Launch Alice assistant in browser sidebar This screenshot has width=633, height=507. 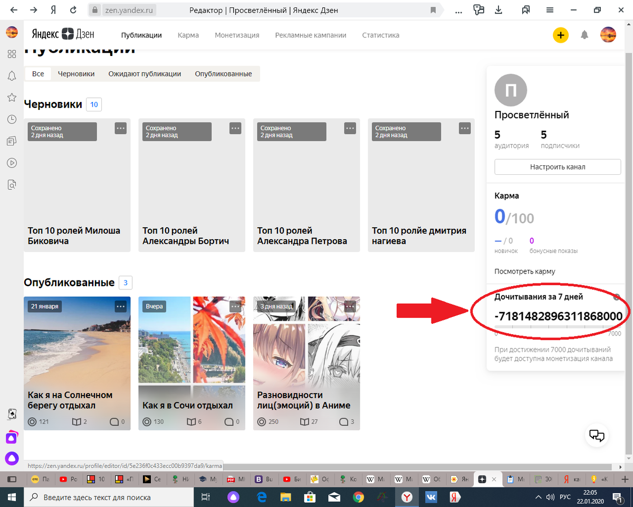[x=12, y=458]
